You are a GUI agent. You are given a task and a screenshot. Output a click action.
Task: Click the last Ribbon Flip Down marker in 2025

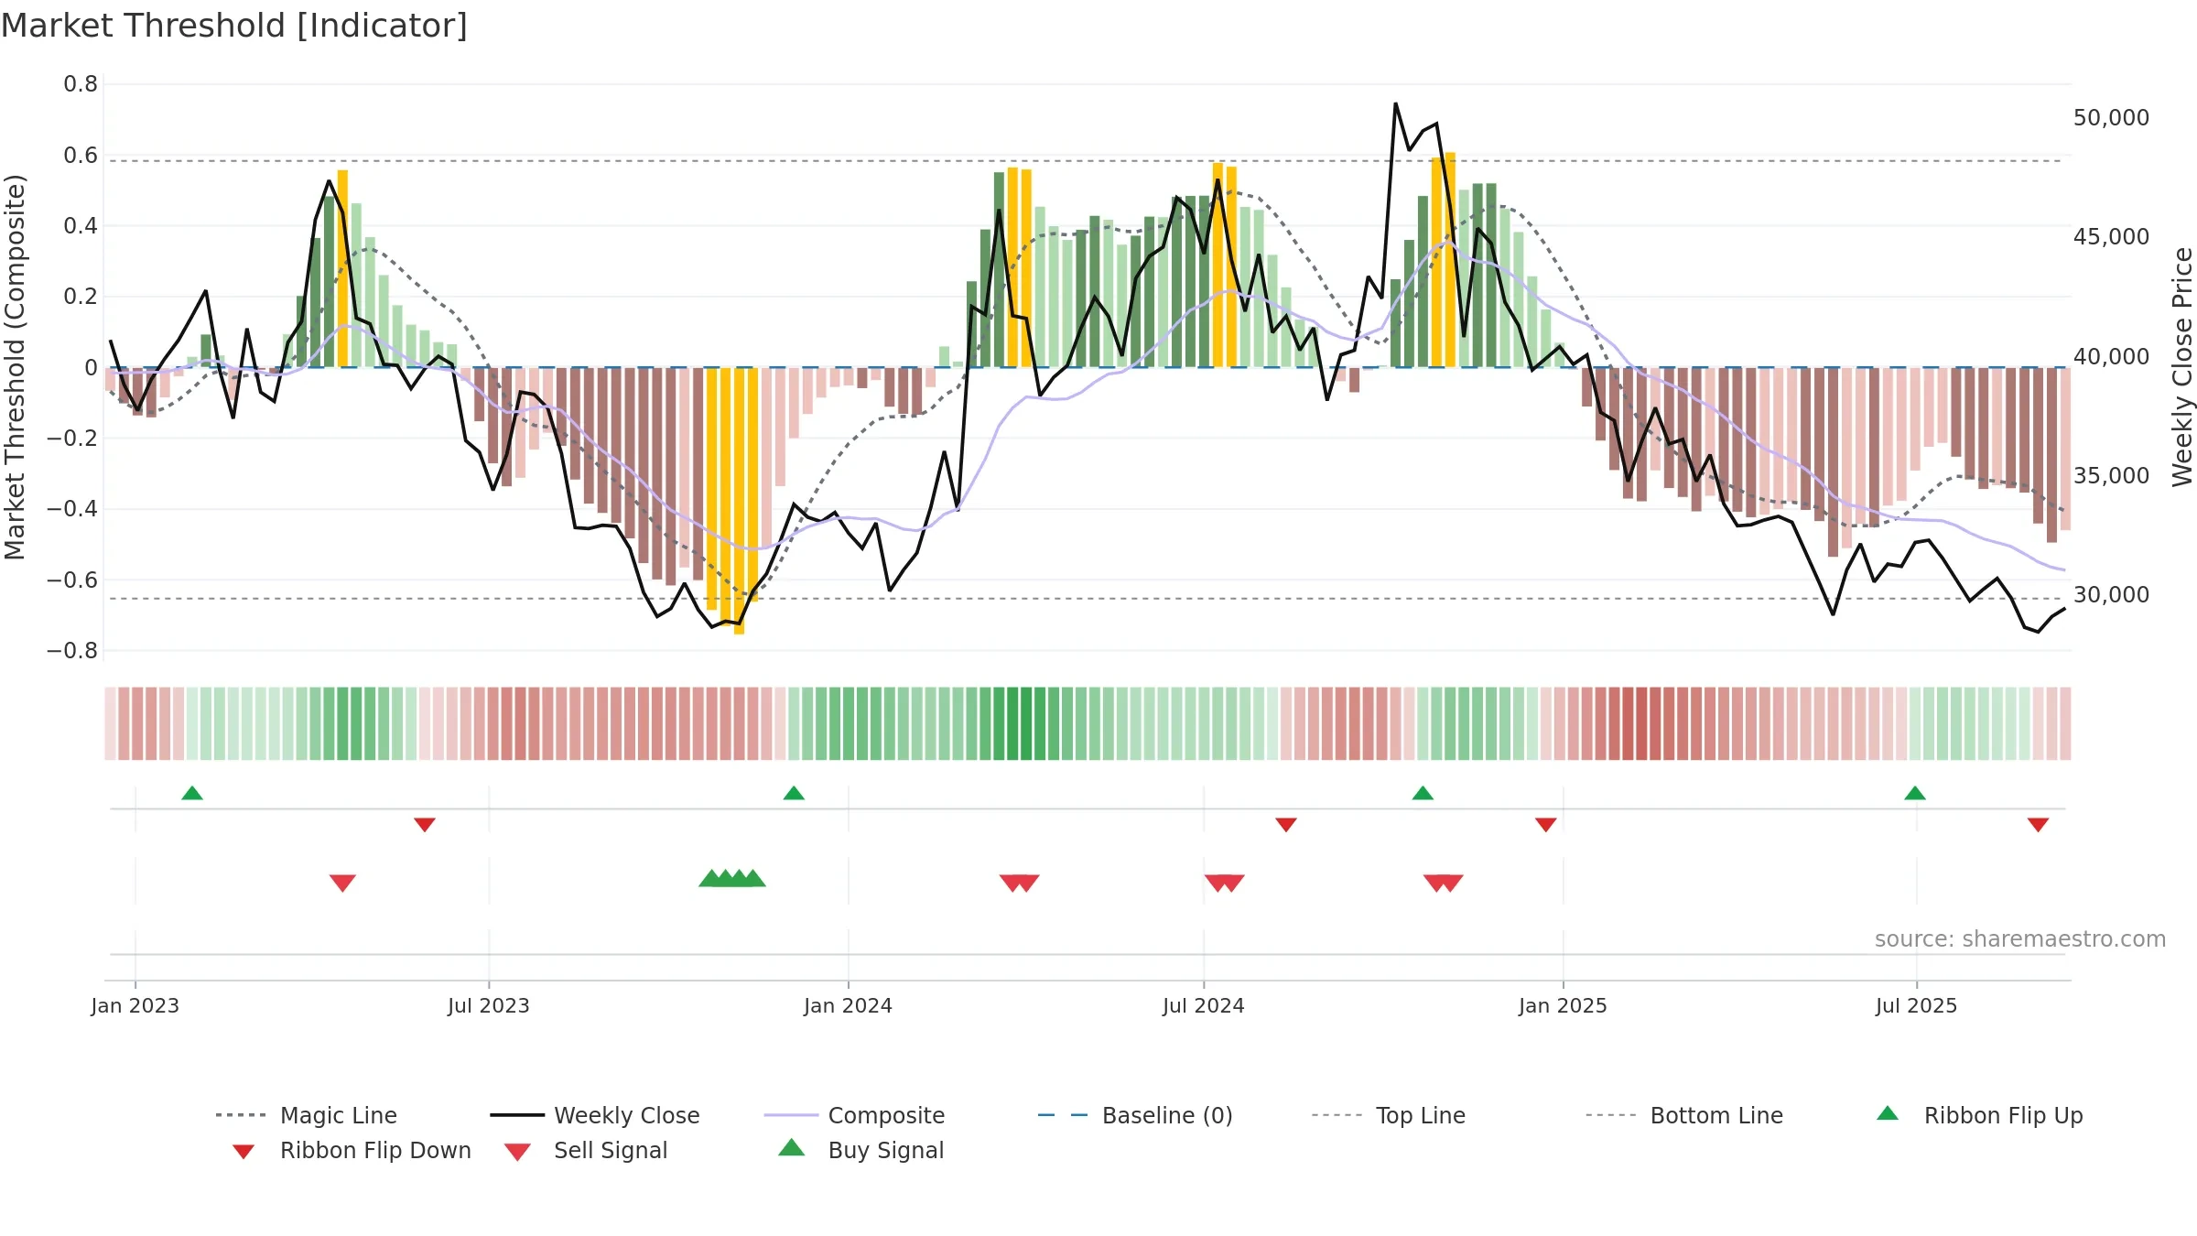click(x=2038, y=825)
